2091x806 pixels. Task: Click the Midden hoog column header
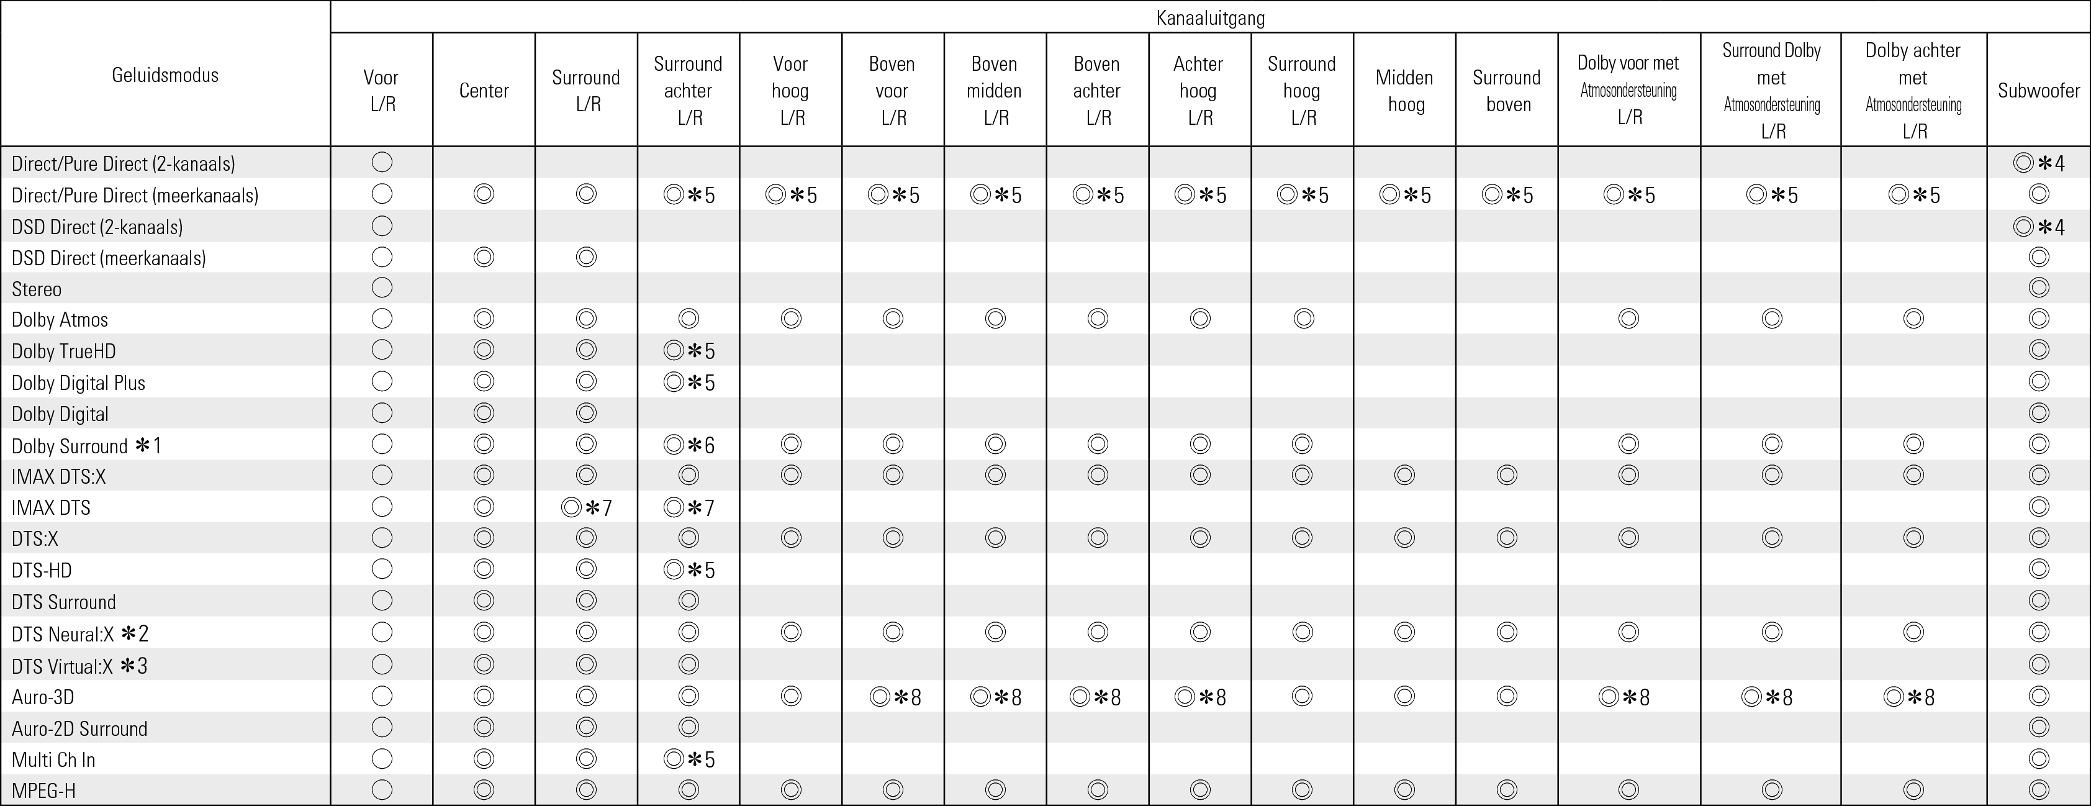click(x=1404, y=91)
